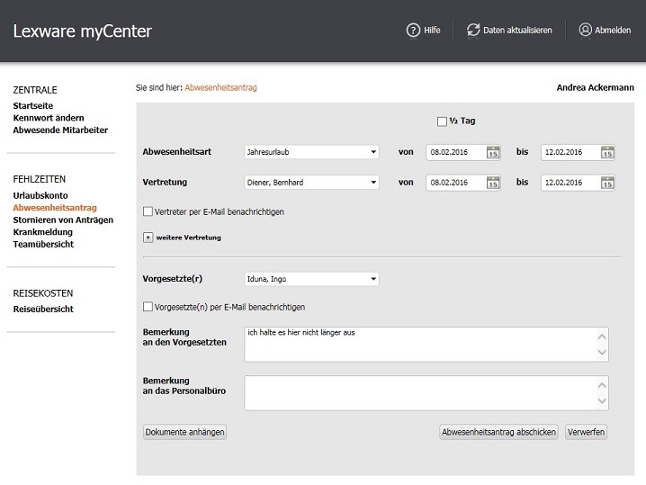This screenshot has height=485, width=646.
Task: Select Abwesenheitsantrag in the sidebar
Action: point(55,208)
